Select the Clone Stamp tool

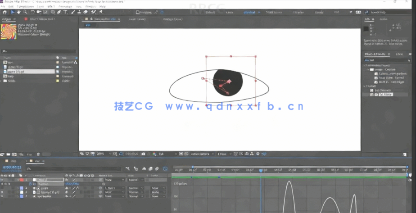[79, 12]
